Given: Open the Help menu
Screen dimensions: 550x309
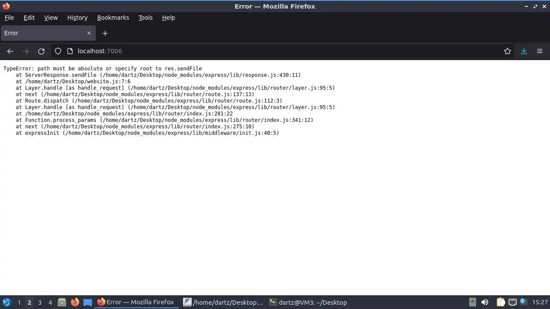Looking at the screenshot, I should click(168, 18).
